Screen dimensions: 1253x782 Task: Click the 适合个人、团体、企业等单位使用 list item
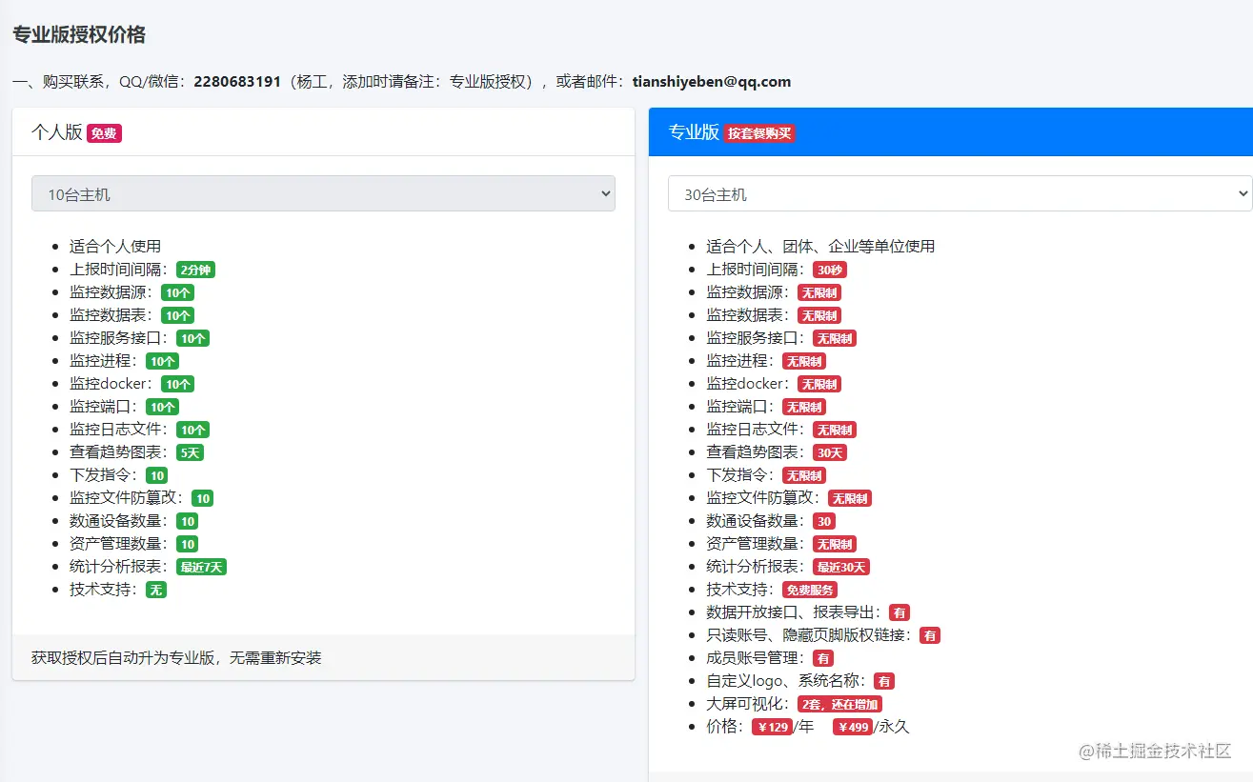point(820,246)
